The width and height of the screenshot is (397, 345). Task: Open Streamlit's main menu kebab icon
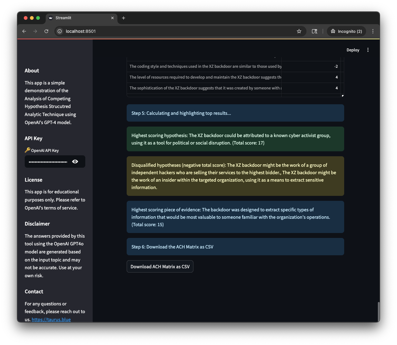click(x=368, y=50)
